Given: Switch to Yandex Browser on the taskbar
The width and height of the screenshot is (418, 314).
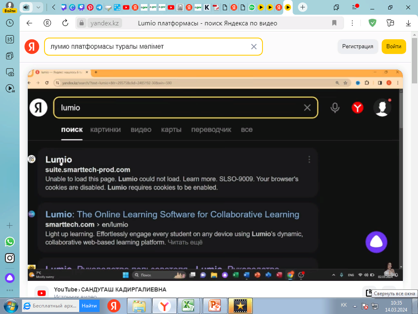Looking at the screenshot, I should [165, 306].
